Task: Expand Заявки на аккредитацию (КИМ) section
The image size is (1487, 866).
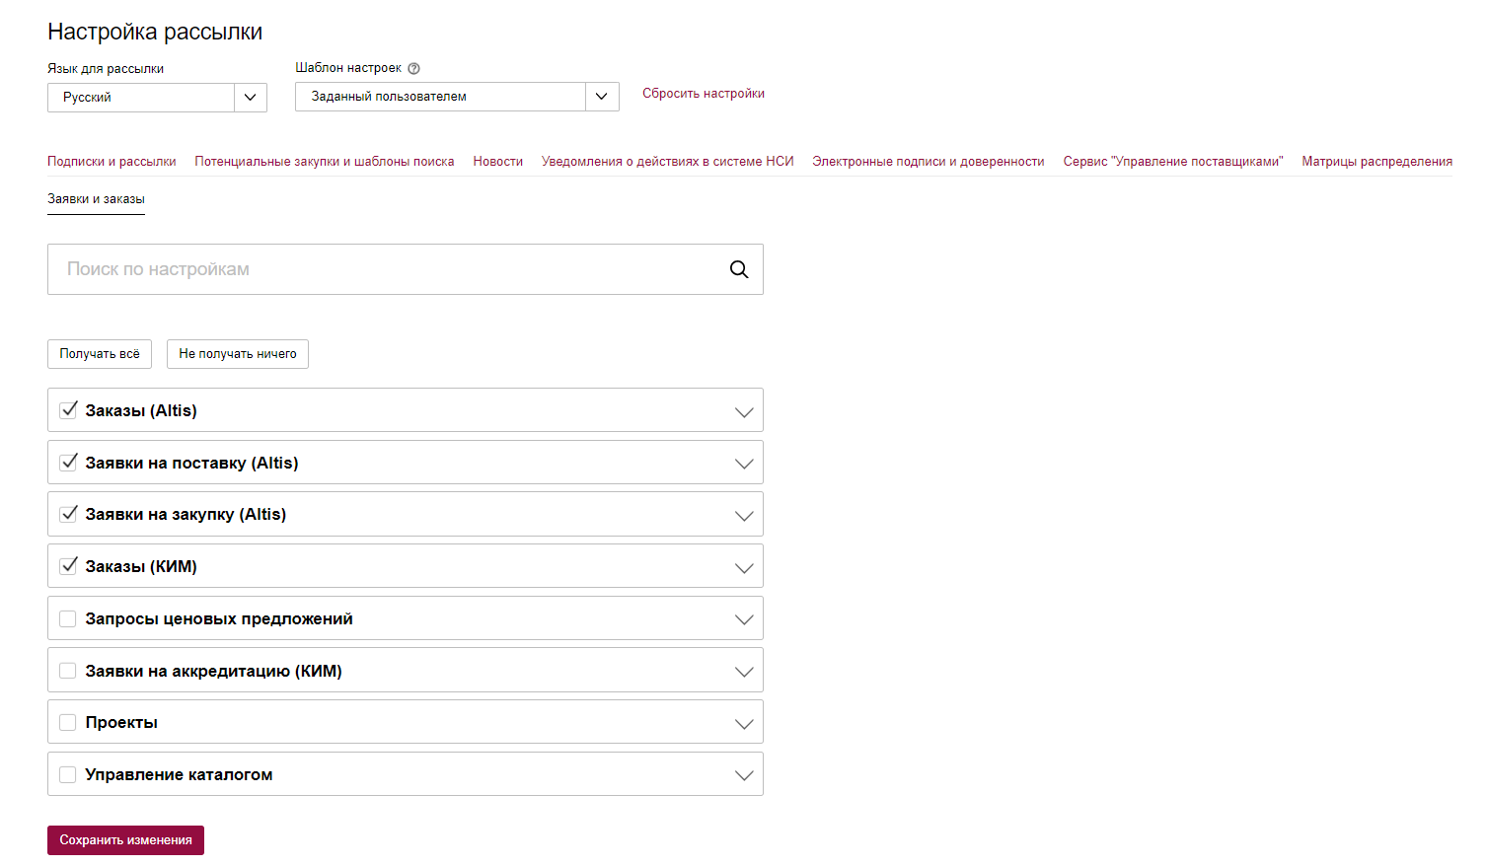Action: (744, 671)
